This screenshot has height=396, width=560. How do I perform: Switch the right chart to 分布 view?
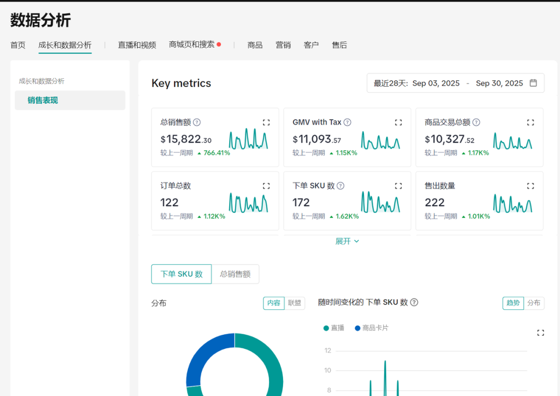pyautogui.click(x=535, y=303)
